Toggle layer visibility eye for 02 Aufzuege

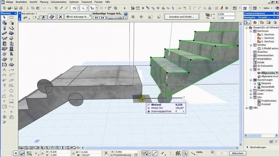click(68, 17)
